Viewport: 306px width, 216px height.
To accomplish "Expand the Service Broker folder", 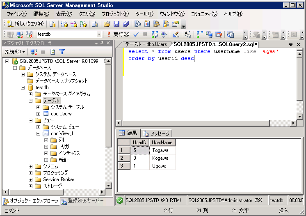I will (31, 179).
